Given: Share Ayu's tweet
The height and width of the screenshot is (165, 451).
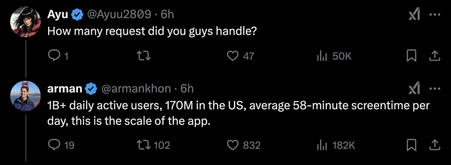Looking at the screenshot, I should [435, 56].
